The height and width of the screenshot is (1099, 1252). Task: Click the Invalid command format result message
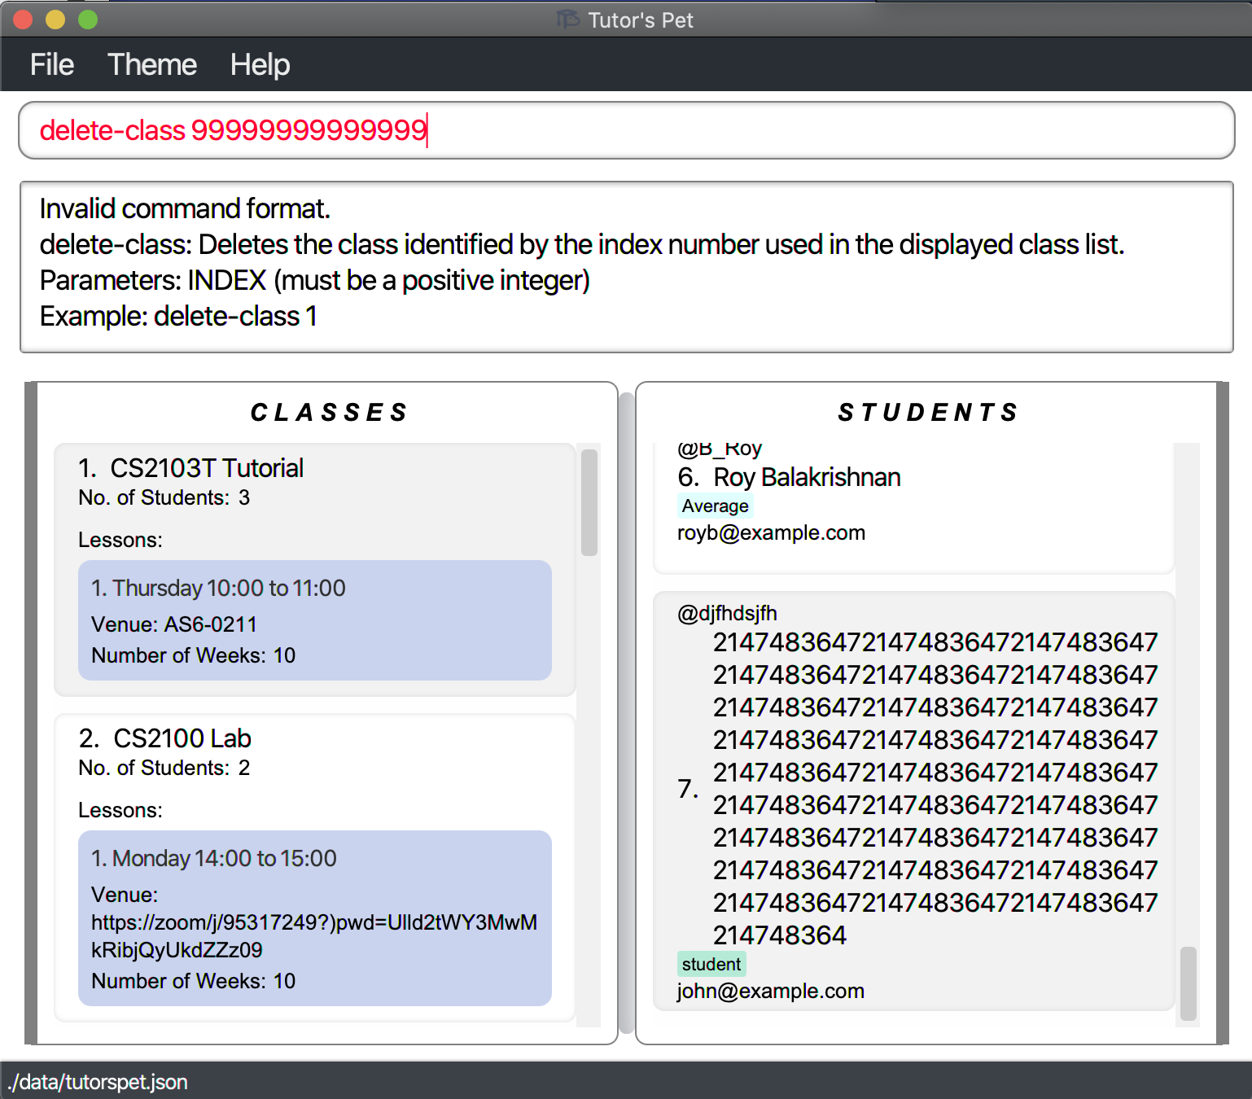(x=185, y=208)
